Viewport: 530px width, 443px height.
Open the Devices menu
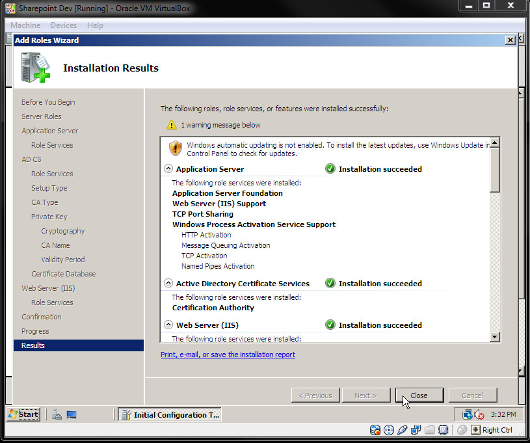[x=64, y=25]
